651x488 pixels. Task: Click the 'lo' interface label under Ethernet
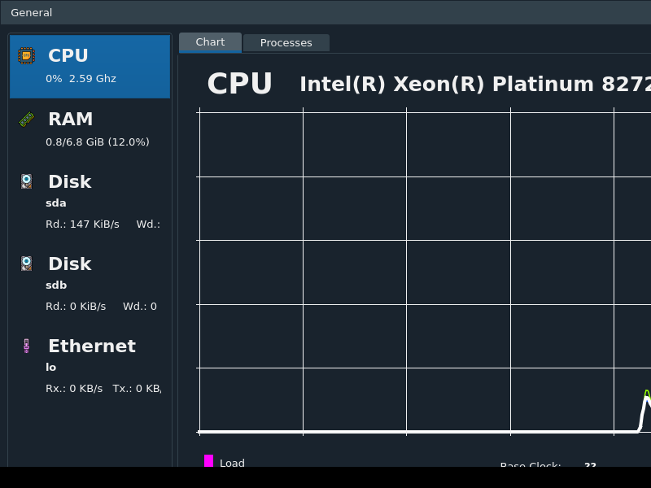point(50,368)
